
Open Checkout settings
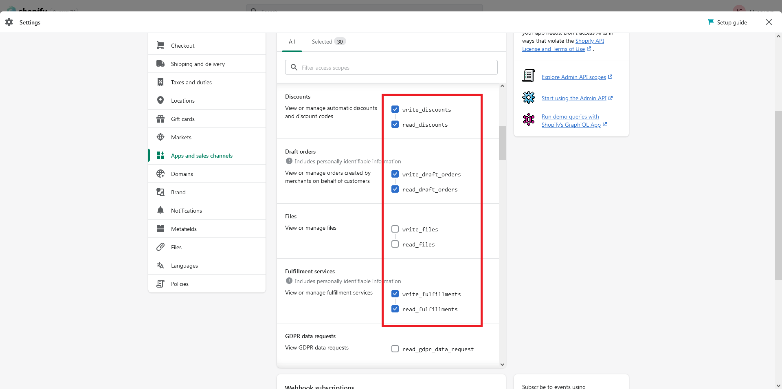(207, 46)
